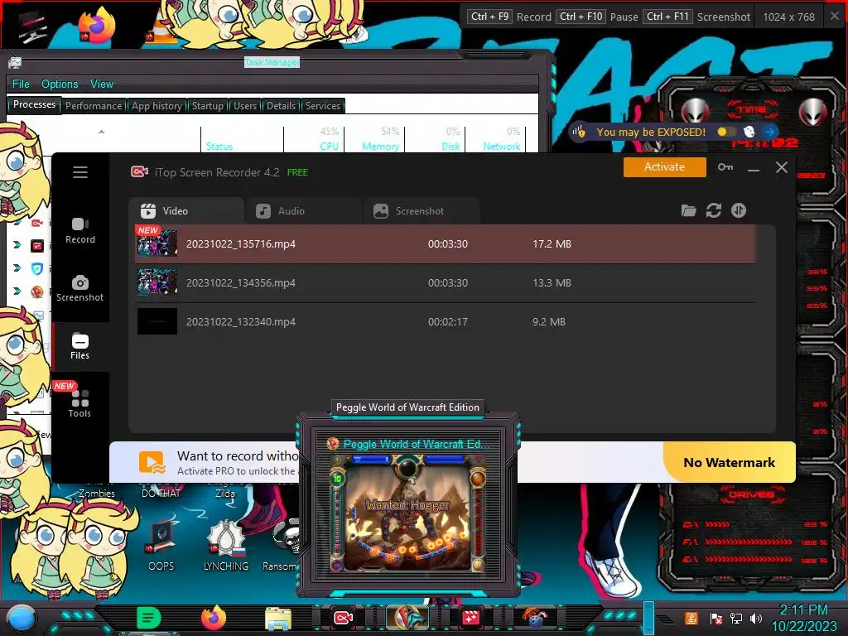Click the Ctrl + F9 Record shortcut in the top bar
The width and height of the screenshot is (848, 636).
pos(509,17)
